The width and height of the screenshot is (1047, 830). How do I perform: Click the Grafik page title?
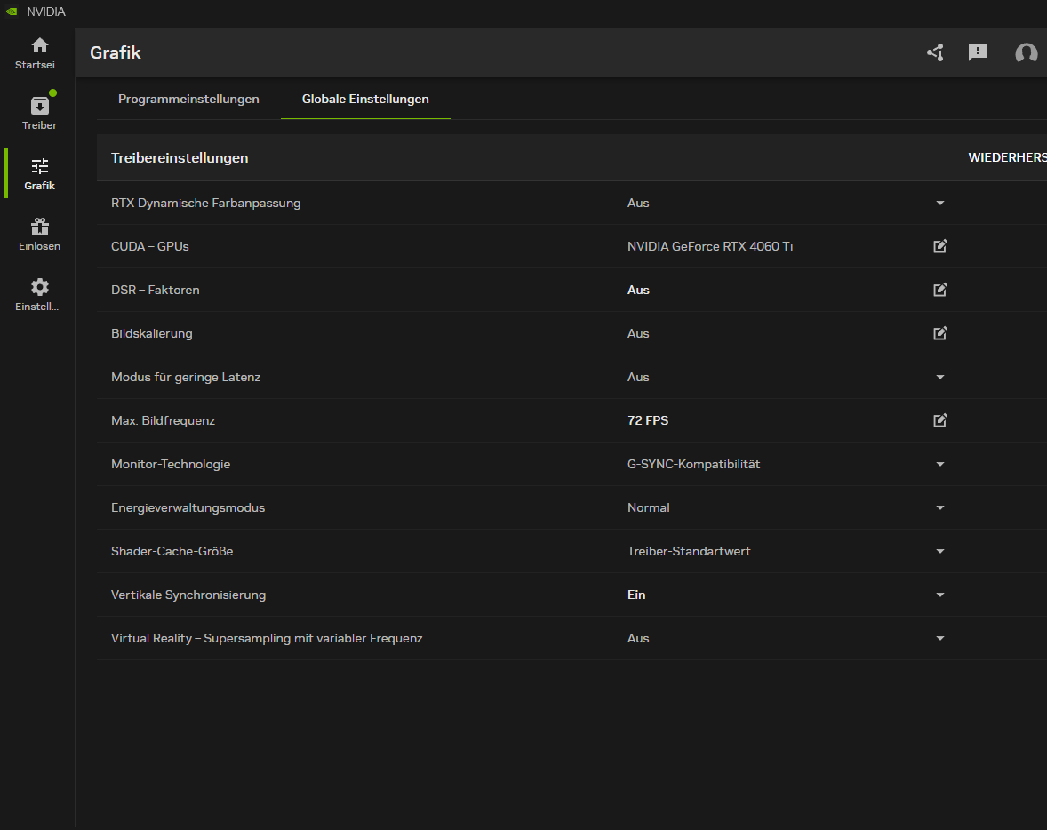(115, 52)
